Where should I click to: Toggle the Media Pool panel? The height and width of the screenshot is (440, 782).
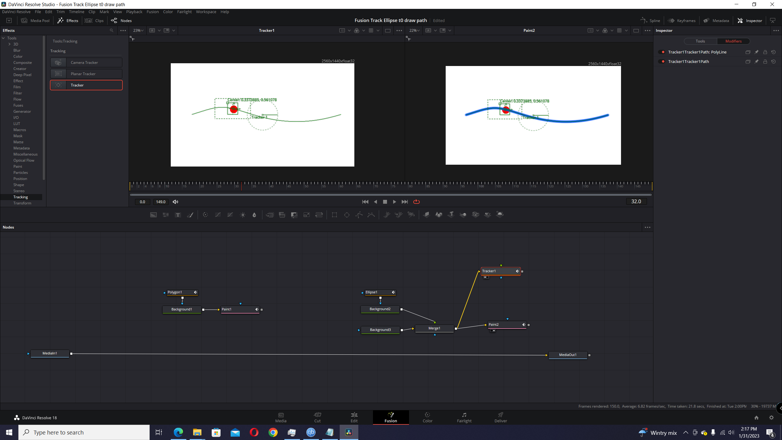(x=35, y=21)
